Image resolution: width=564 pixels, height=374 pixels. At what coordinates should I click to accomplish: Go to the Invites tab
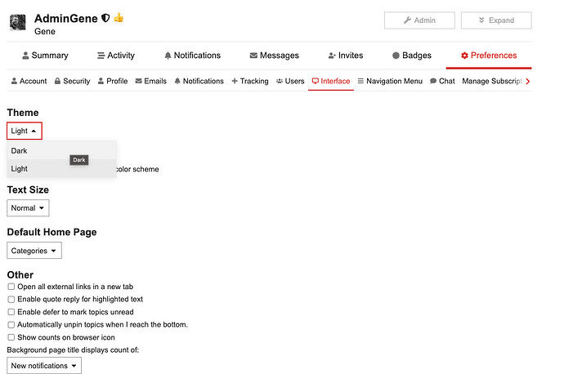click(346, 56)
